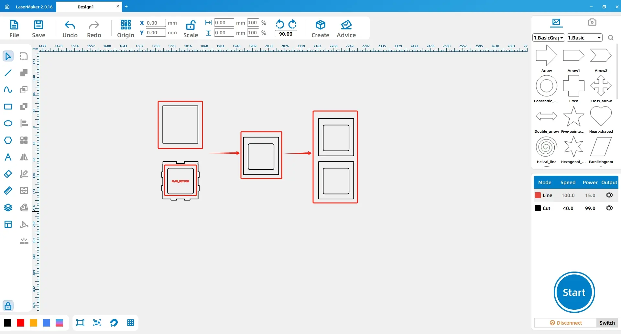621x334 pixels.
Task: Insert the Five-pointed star shape
Action: tap(573, 117)
